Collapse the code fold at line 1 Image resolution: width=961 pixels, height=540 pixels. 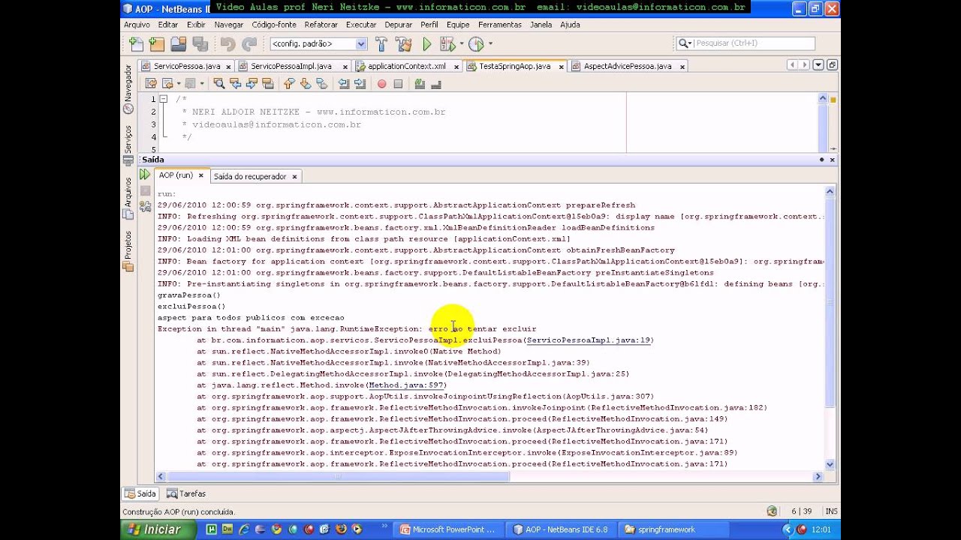164,99
